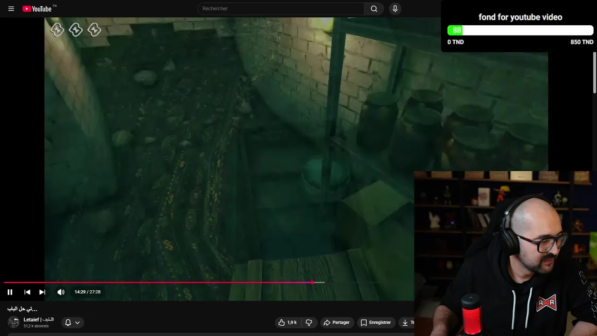
Task: Click the Rechercher search field
Action: (x=281, y=8)
